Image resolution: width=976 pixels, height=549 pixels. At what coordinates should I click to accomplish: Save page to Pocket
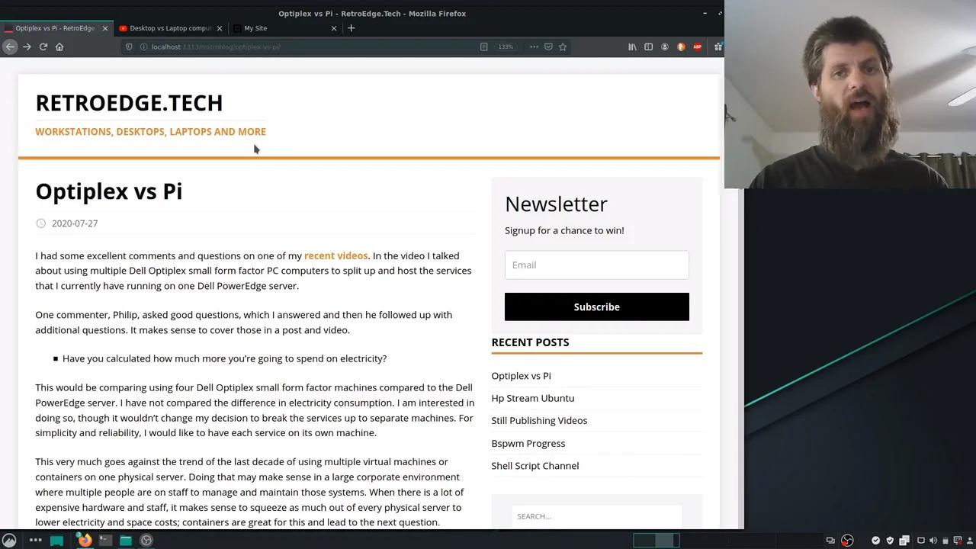tap(548, 47)
